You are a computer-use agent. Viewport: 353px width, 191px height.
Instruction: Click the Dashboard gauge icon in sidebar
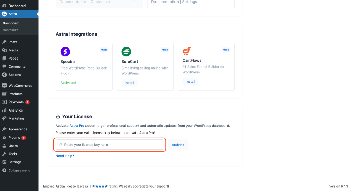point(4,6)
